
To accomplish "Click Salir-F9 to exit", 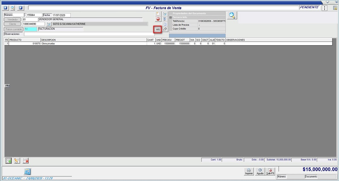I will pyautogui.click(x=270, y=171).
